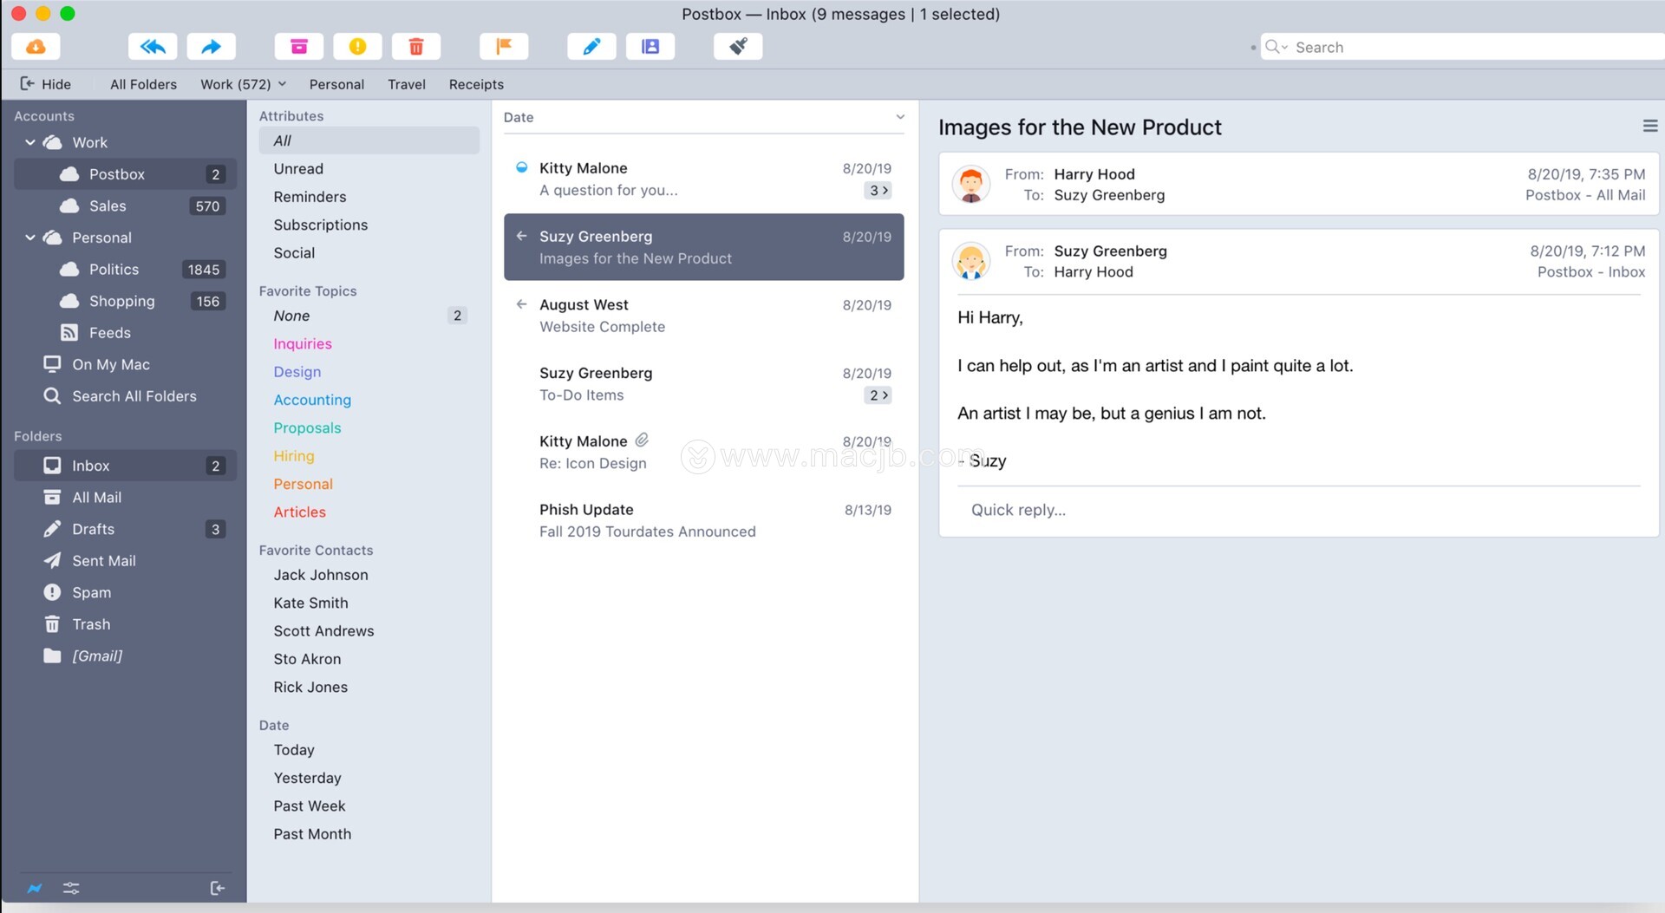The image size is (1665, 913).
Task: Open the Sent Mail folder
Action: tap(125, 561)
